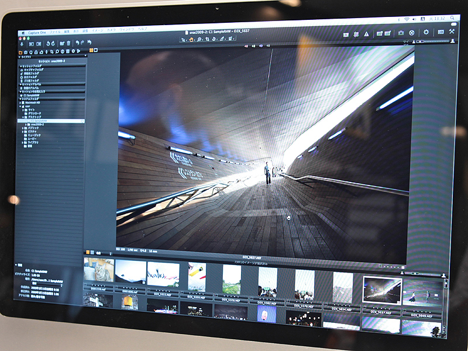Open Spotlight search in menu bar
Screen dimensions: 468x351
(x=452, y=18)
